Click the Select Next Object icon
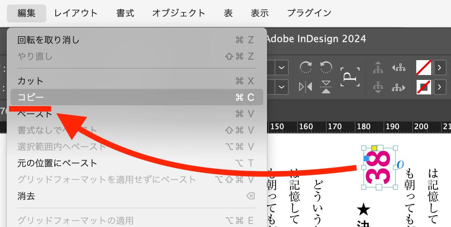The image size is (451, 227). coord(399,87)
